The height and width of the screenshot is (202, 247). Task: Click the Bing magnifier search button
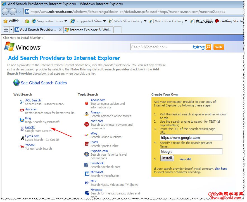click(x=208, y=47)
